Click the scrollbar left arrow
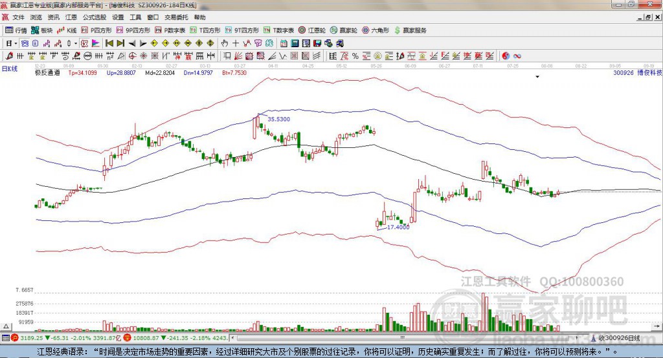663x358 pixels. [x=232, y=338]
